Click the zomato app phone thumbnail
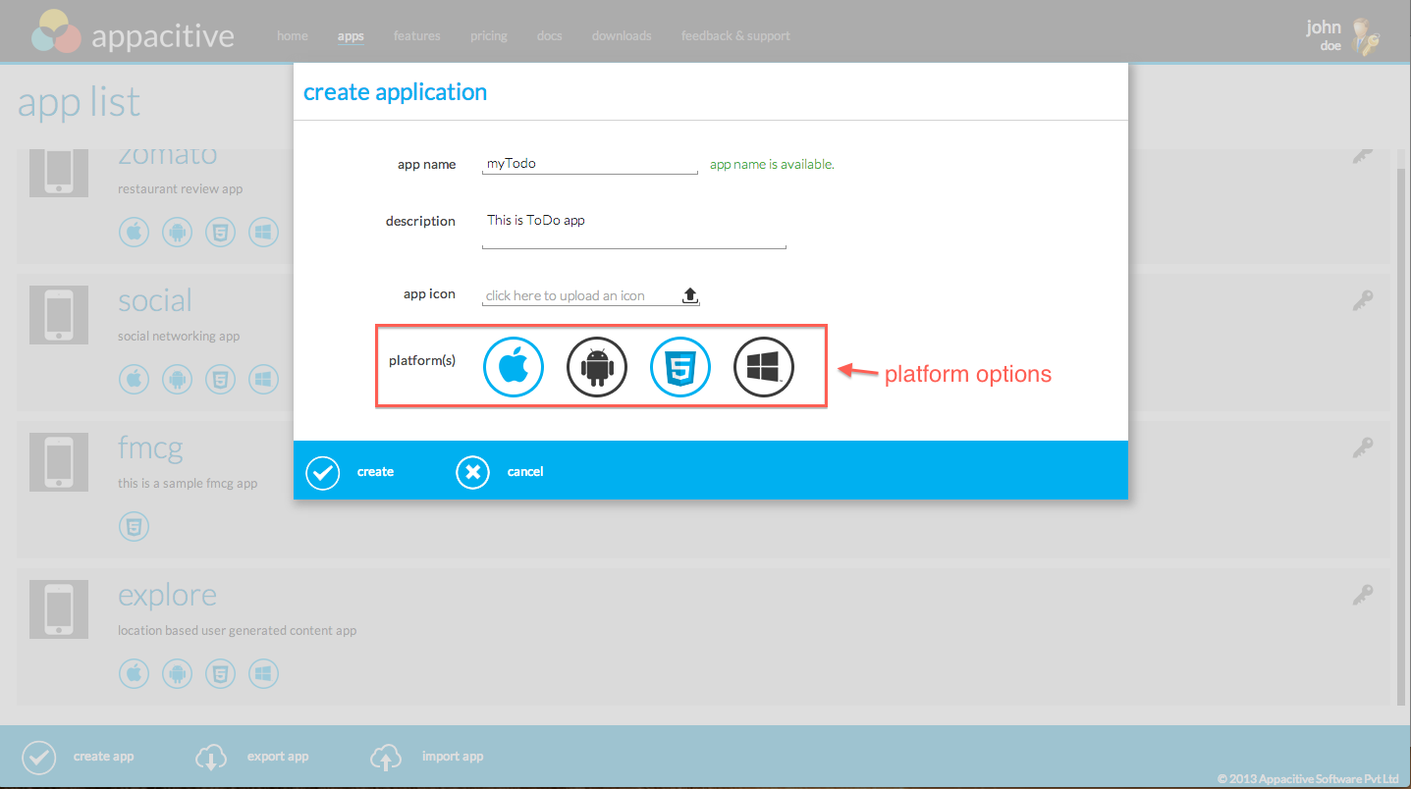 point(59,172)
